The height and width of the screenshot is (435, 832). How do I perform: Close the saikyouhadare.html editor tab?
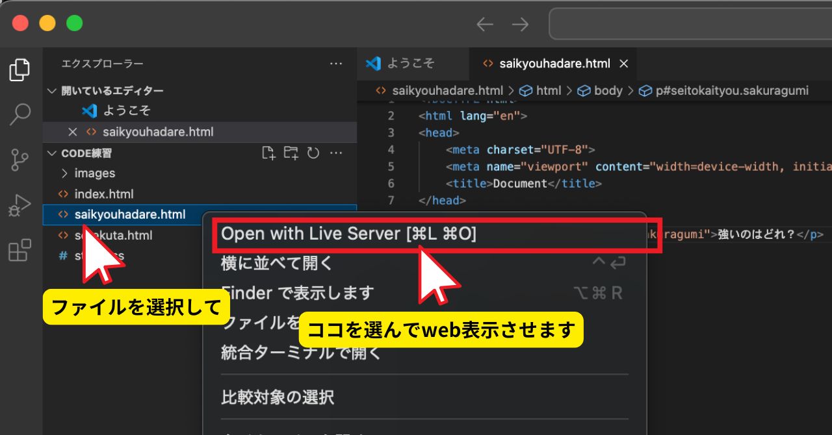pyautogui.click(x=624, y=64)
